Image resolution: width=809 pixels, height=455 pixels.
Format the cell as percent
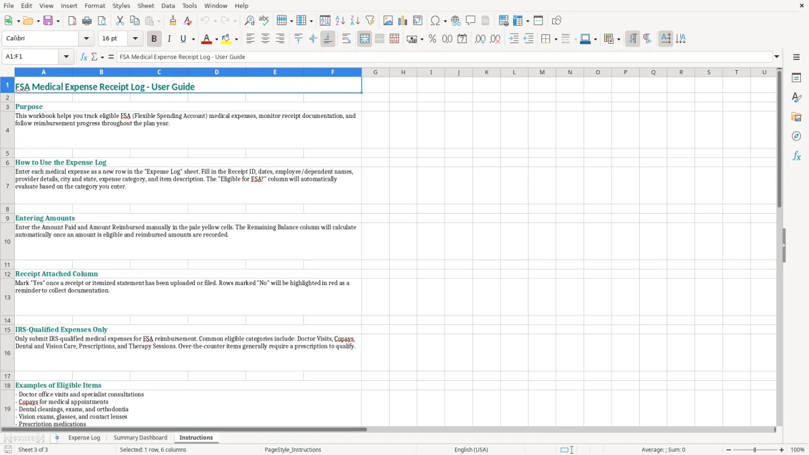433,39
